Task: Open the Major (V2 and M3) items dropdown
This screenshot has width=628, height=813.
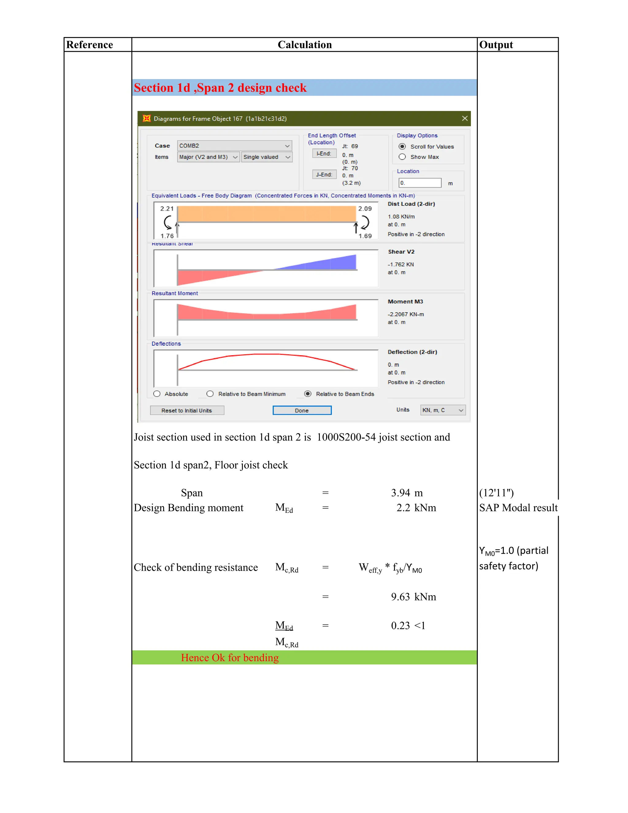Action: coord(208,157)
